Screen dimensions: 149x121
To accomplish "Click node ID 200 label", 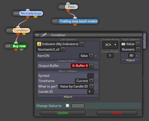I will click(8, 46).
